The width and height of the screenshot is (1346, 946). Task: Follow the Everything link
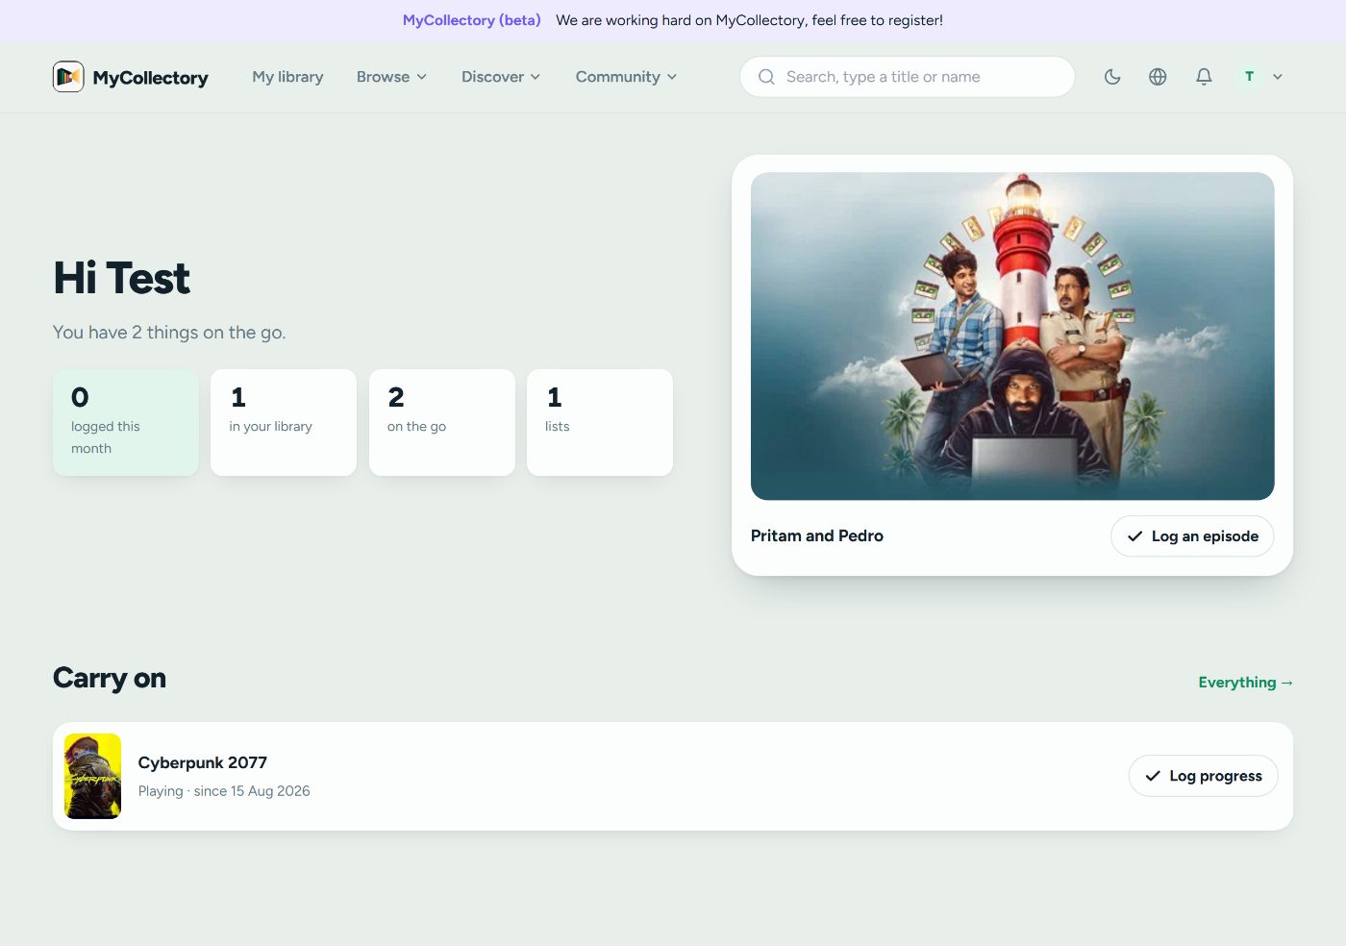coord(1245,683)
